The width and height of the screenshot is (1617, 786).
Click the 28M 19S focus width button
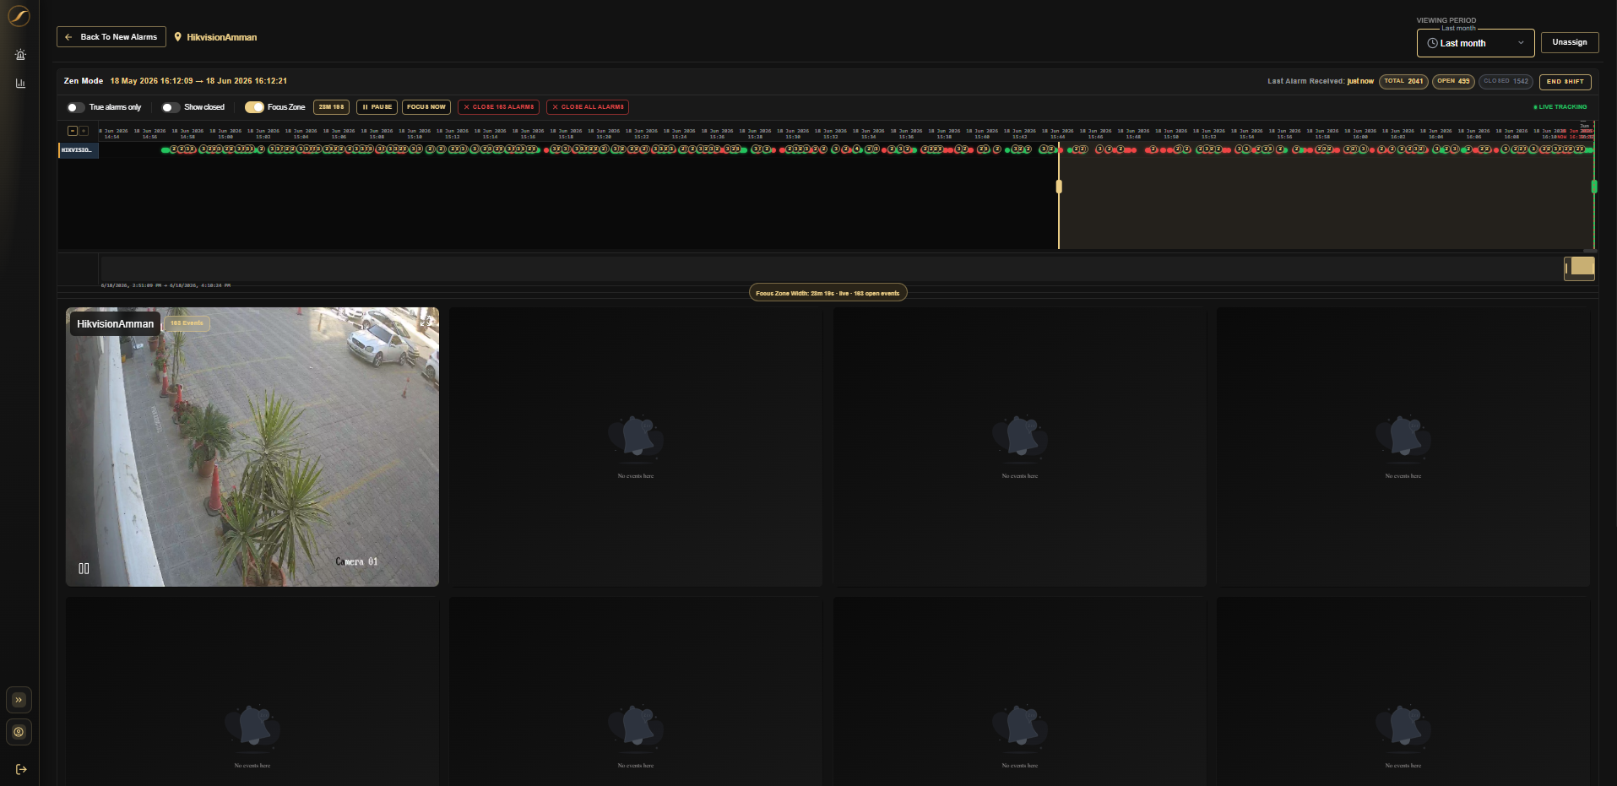point(331,107)
